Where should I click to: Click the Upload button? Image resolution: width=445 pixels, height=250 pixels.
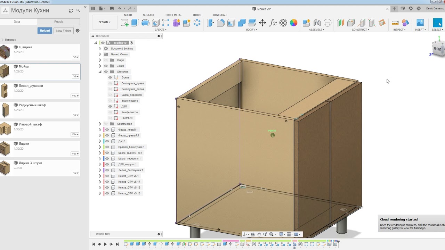pyautogui.click(x=45, y=31)
